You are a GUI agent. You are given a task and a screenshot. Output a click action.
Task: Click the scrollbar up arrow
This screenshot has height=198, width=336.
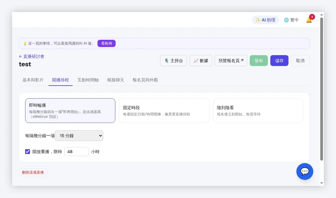pos(321,15)
